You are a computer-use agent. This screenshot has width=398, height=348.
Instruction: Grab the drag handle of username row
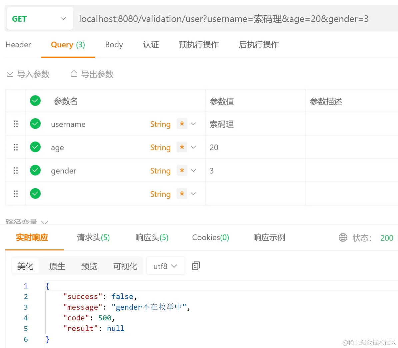15,124
